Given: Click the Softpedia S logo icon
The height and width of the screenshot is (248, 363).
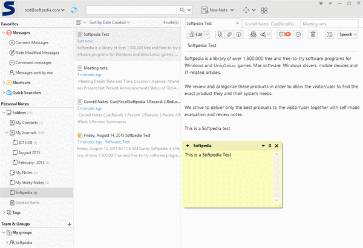Looking at the screenshot, I should coord(8,8).
